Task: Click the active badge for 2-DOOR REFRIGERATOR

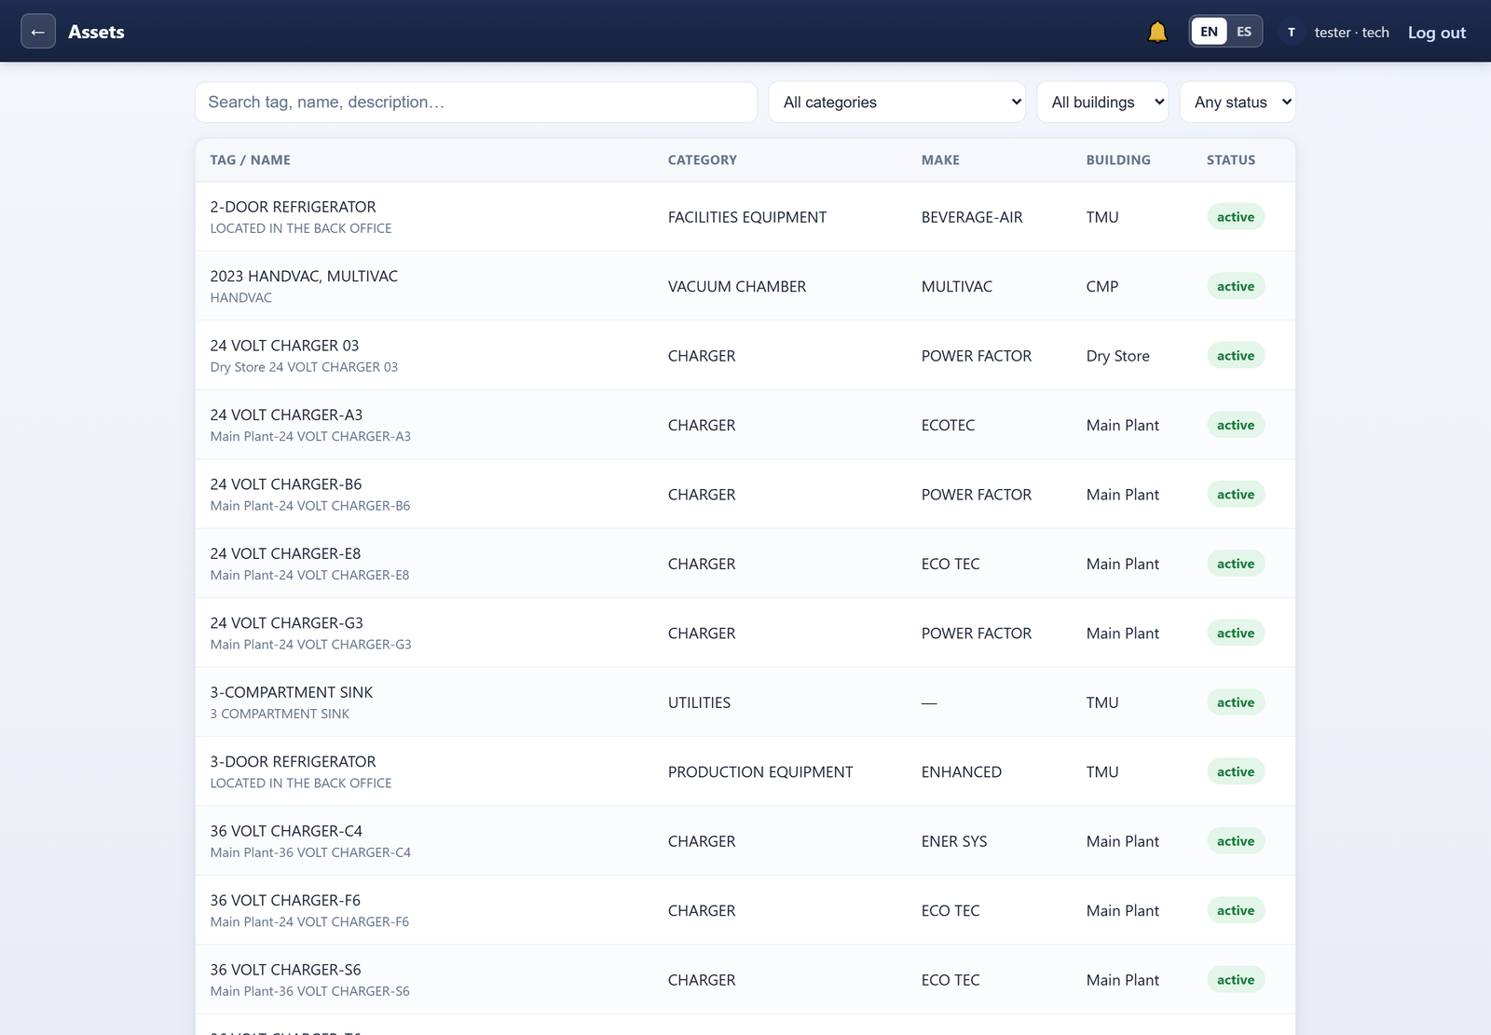Action: (x=1236, y=217)
